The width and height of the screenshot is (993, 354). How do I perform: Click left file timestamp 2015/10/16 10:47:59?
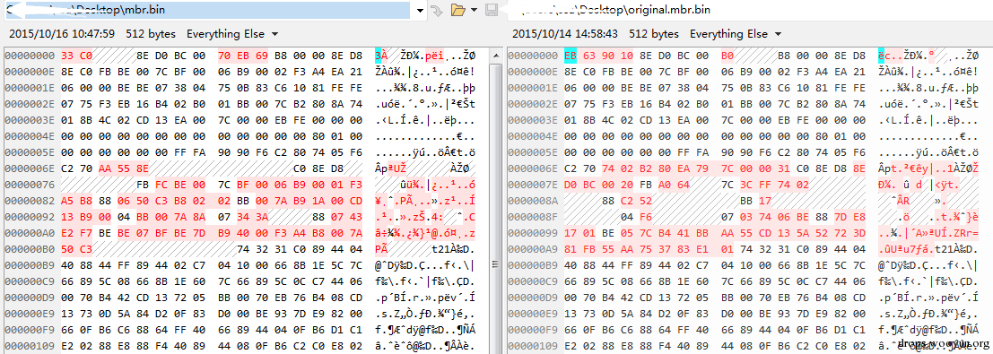(x=62, y=33)
